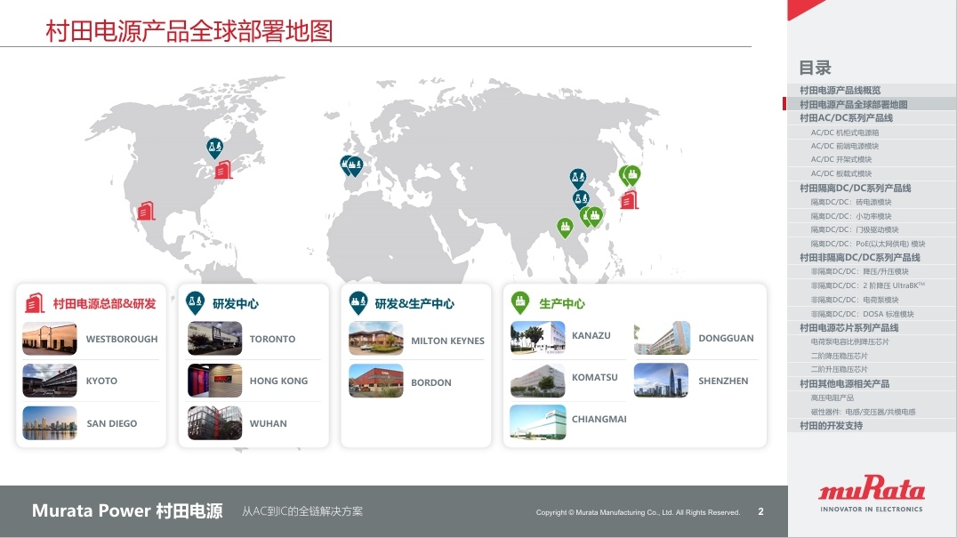Click the red building marker at Westborough
The width and height of the screenshot is (957, 538).
click(223, 170)
